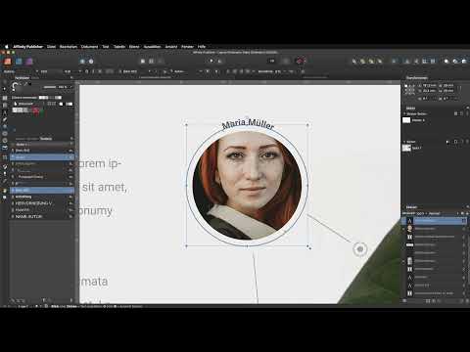Collapse the Master-Seiten section

[404, 113]
